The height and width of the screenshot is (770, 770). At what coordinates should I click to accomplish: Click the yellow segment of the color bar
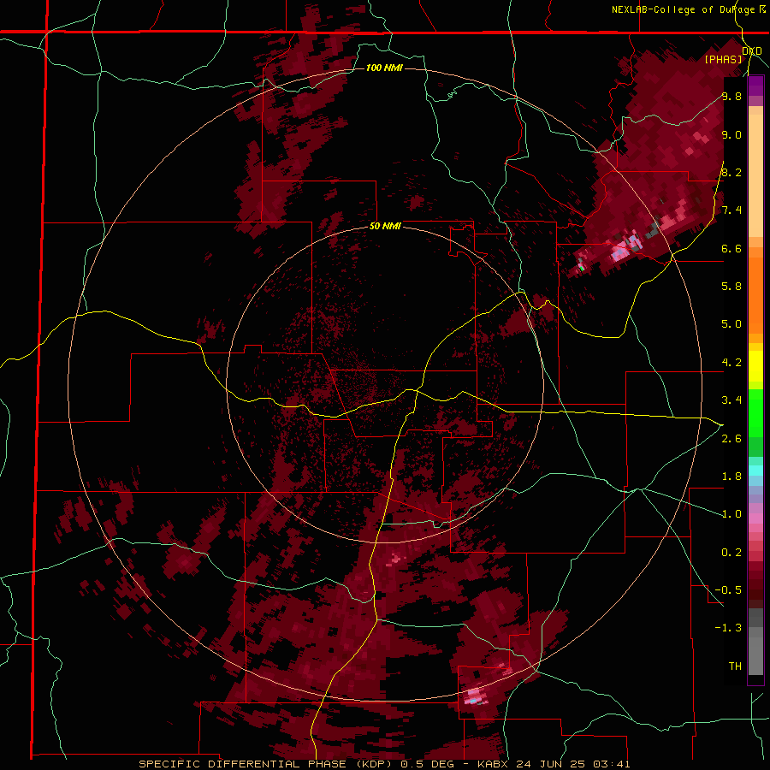(755, 366)
